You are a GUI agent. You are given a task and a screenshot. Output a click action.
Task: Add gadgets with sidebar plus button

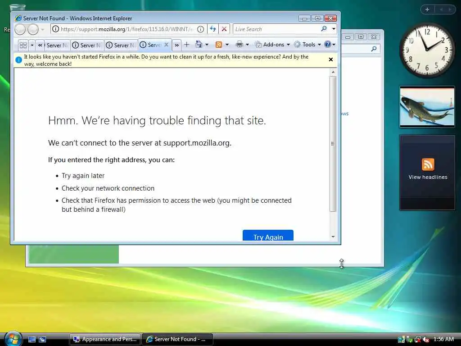point(427,9)
